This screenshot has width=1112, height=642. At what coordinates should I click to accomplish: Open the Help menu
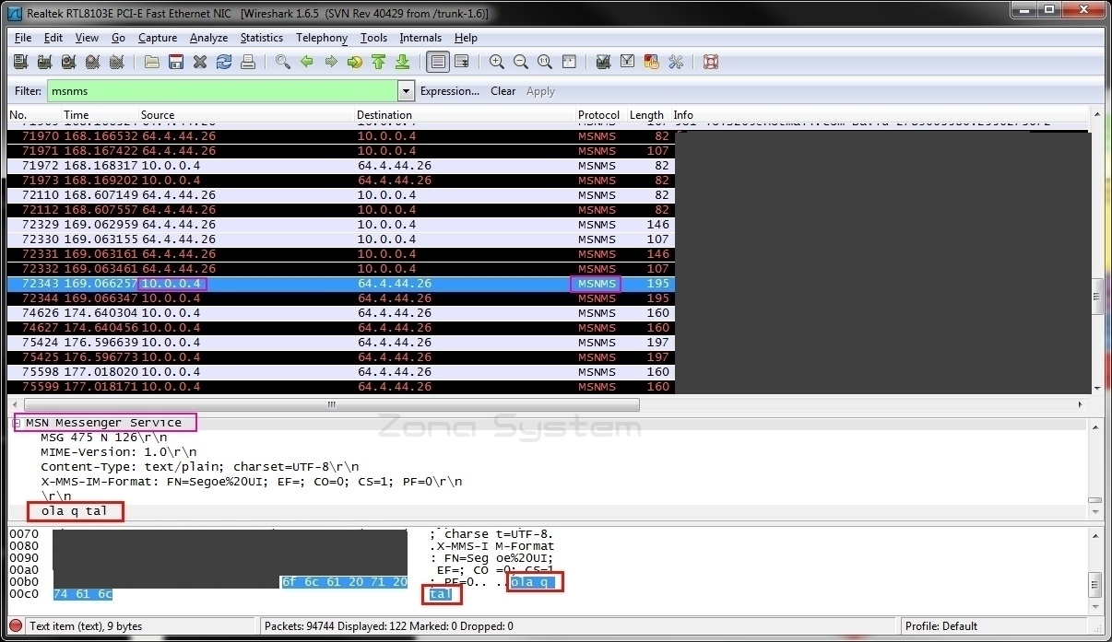(x=466, y=38)
